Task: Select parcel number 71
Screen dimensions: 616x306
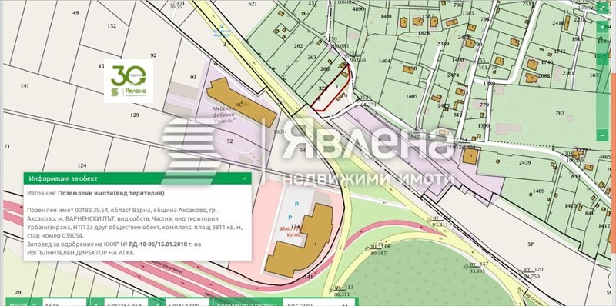Action: 7,146
